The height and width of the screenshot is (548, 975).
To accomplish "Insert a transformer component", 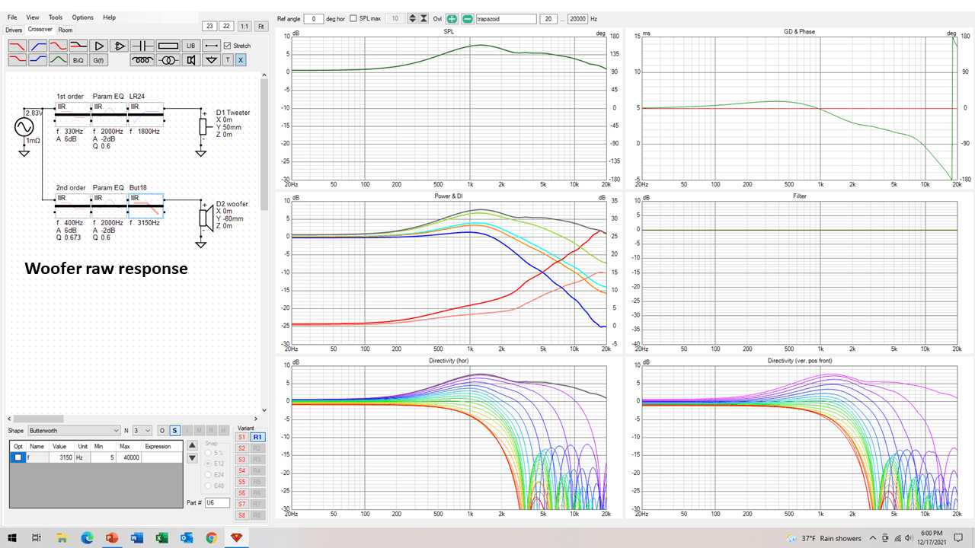I will click(x=168, y=59).
